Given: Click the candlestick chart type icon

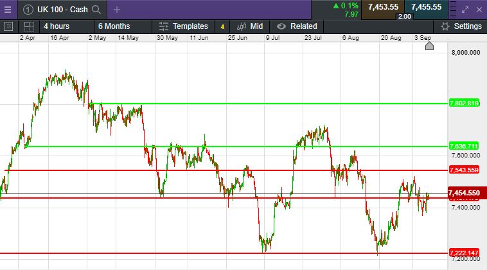Looking at the screenshot, I should point(242,26).
